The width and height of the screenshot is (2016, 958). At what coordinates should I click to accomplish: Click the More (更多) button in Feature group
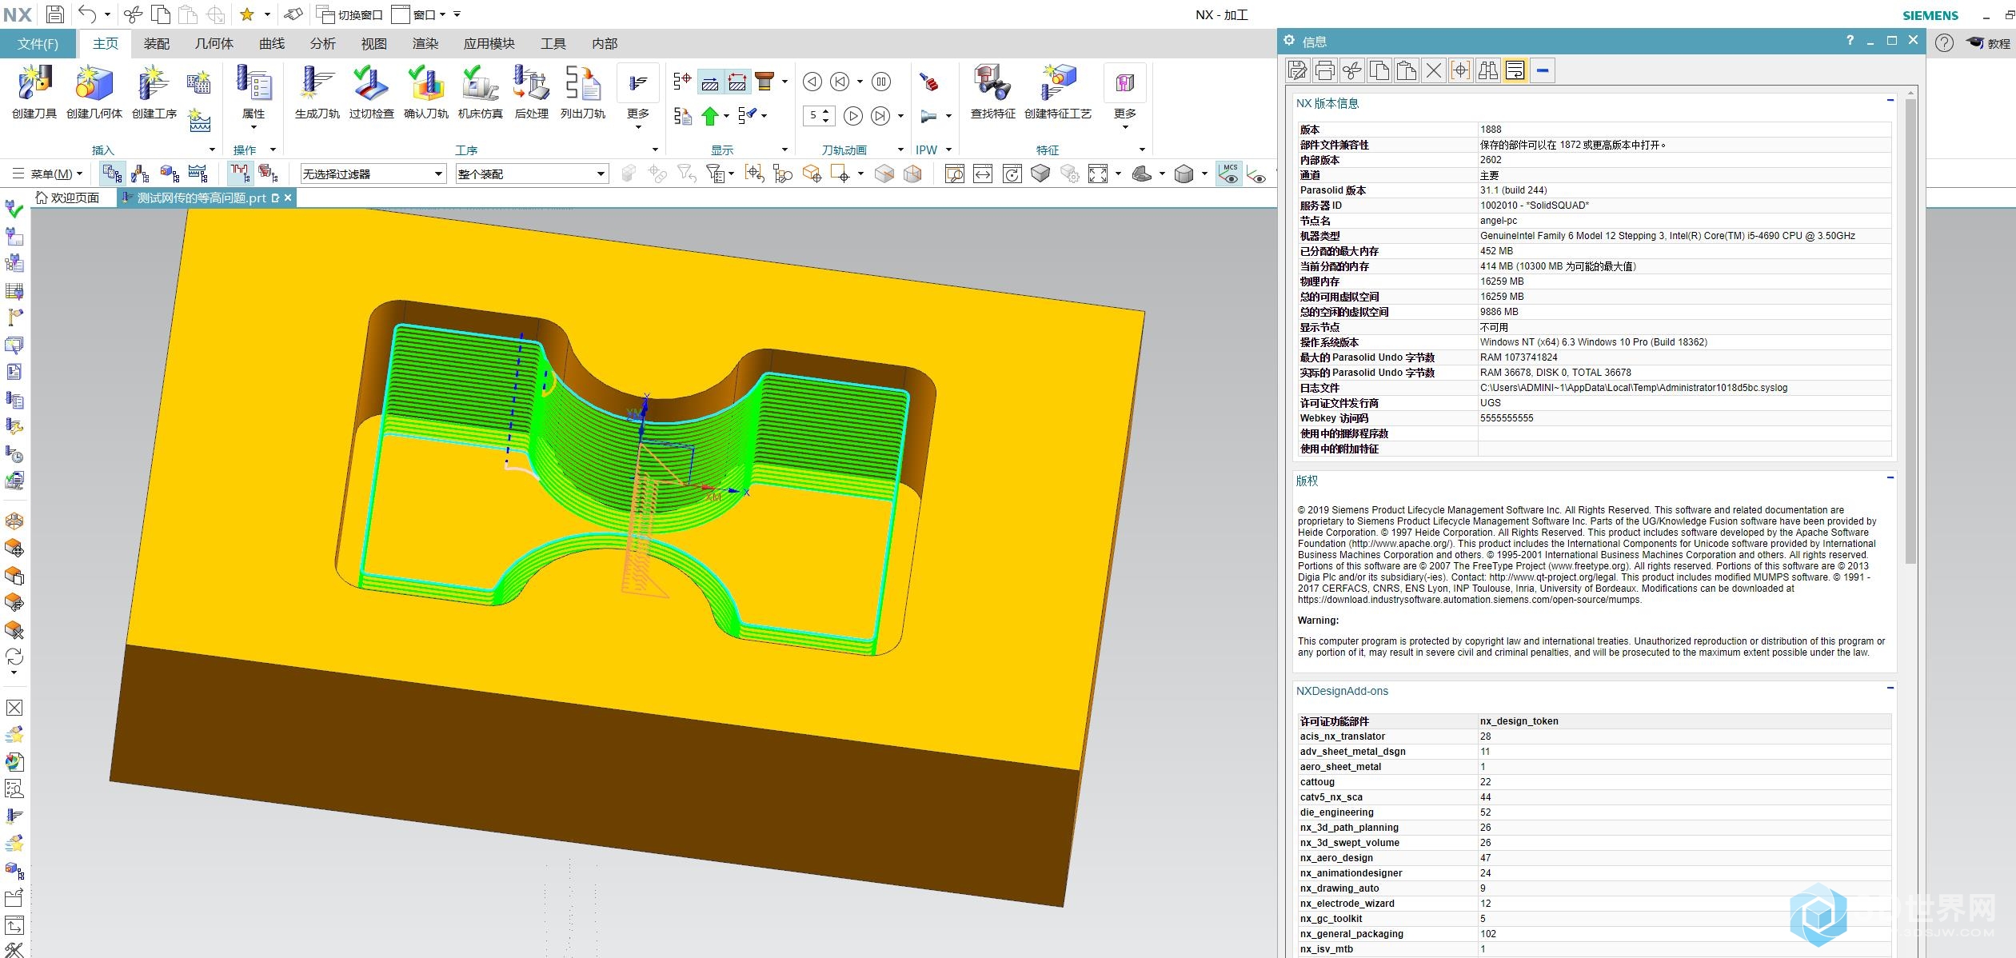1124,96
